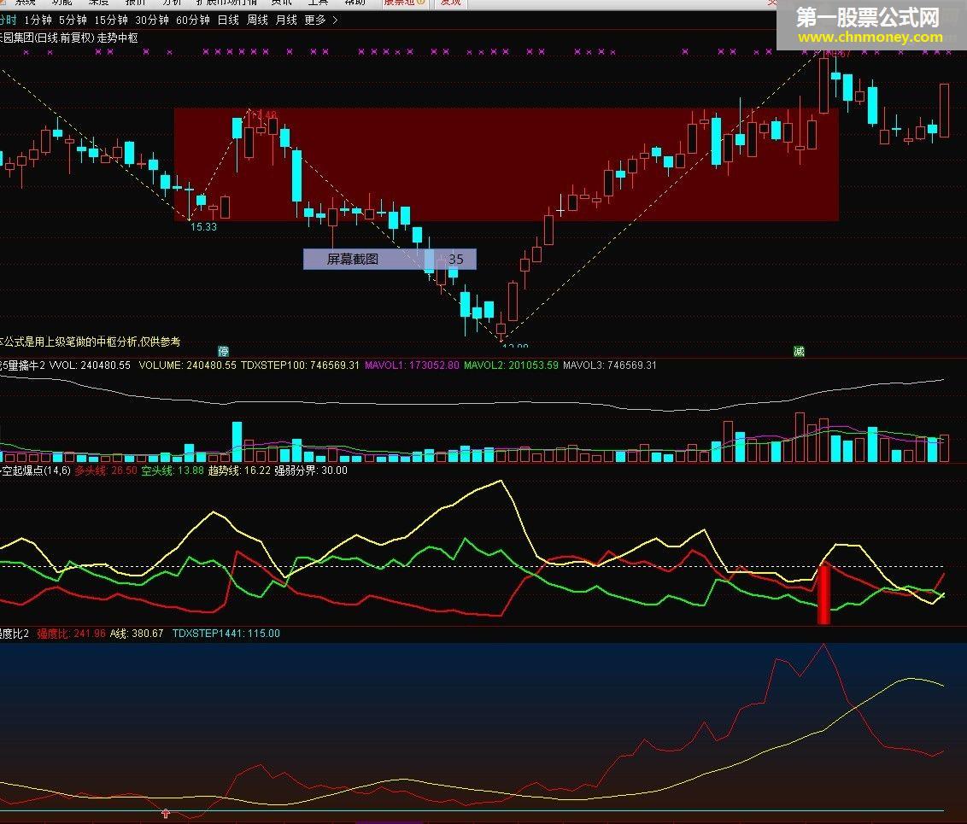
Task: Select the 15分钟 chart period
Action: point(110,20)
